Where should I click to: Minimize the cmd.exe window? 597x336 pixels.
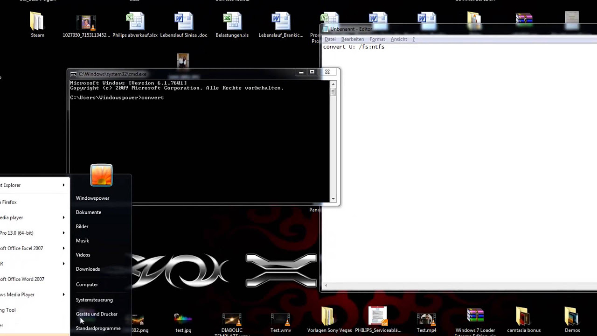pos(301,72)
